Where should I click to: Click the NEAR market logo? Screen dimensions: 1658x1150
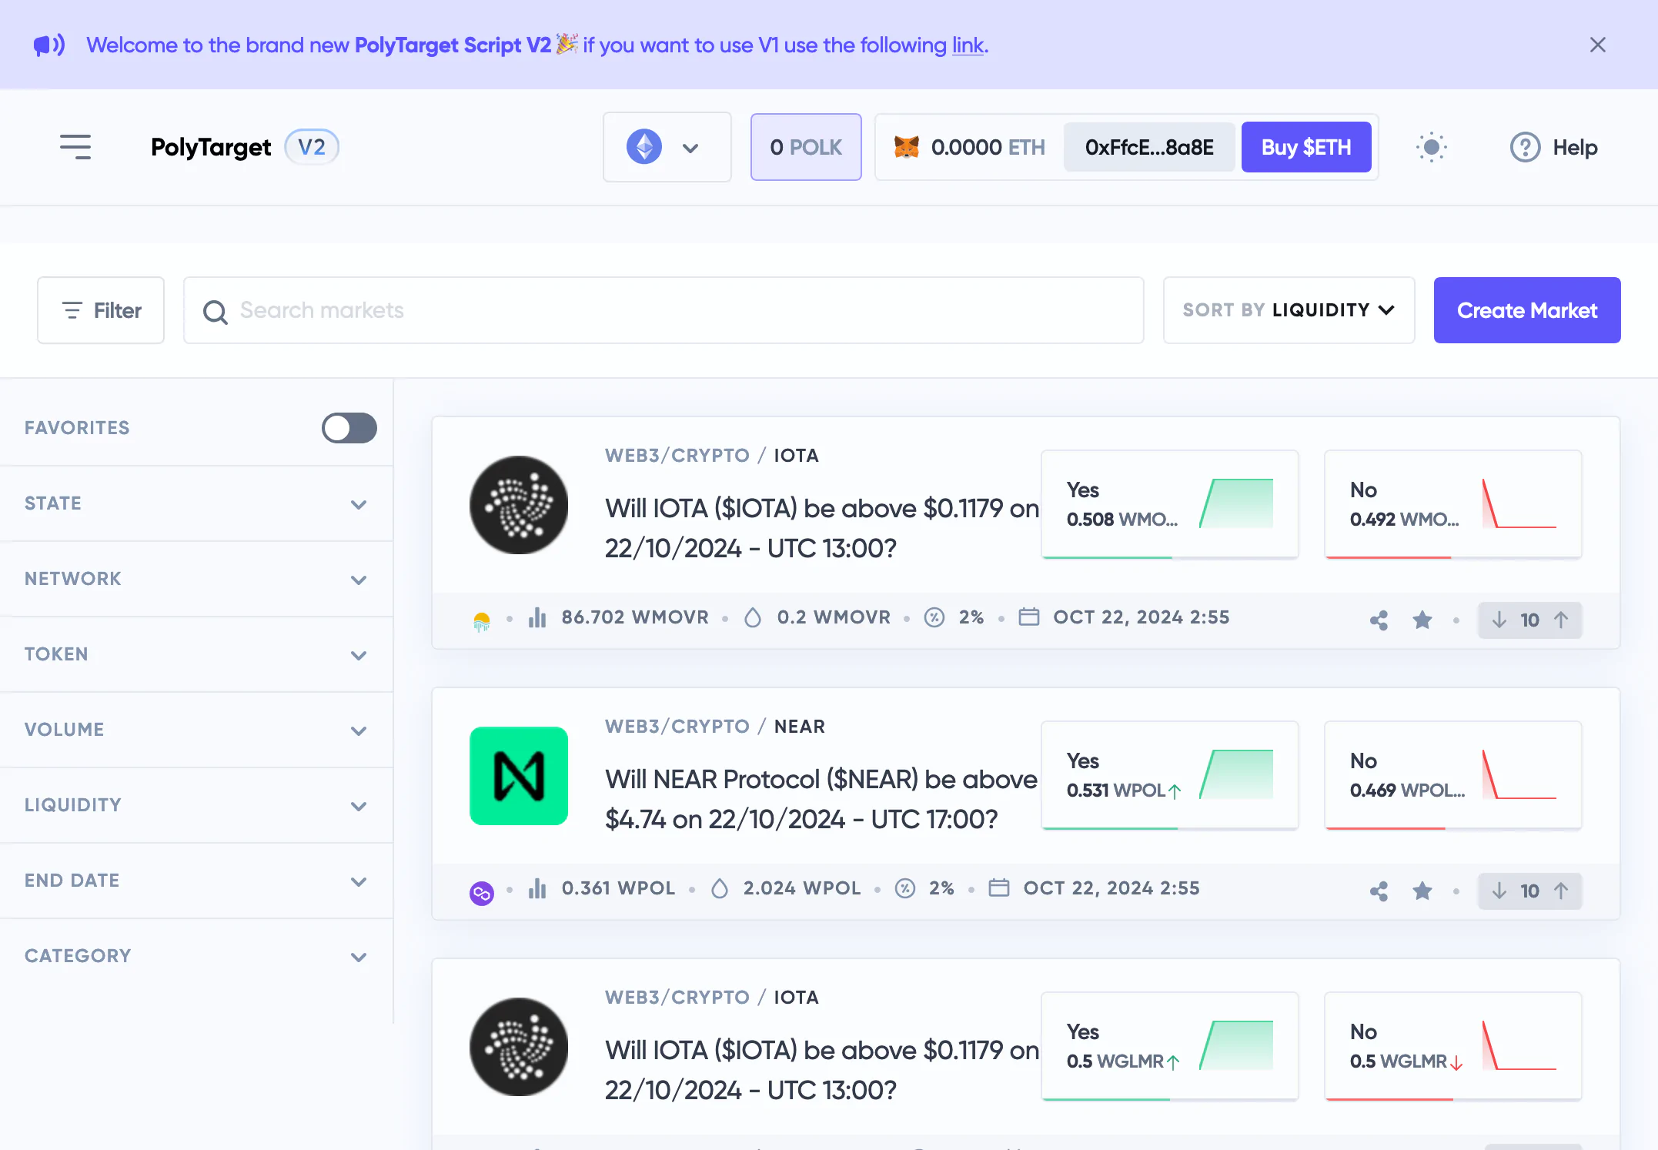tap(519, 776)
